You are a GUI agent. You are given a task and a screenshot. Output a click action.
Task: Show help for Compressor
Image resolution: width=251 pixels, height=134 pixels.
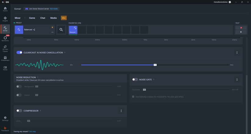[40, 111]
